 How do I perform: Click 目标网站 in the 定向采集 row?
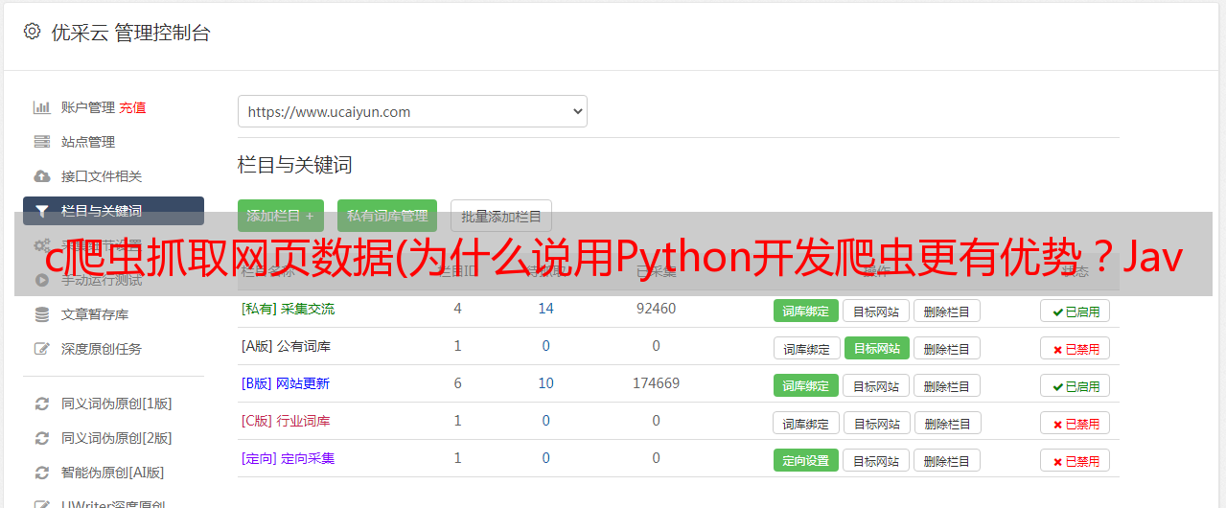pyautogui.click(x=876, y=460)
